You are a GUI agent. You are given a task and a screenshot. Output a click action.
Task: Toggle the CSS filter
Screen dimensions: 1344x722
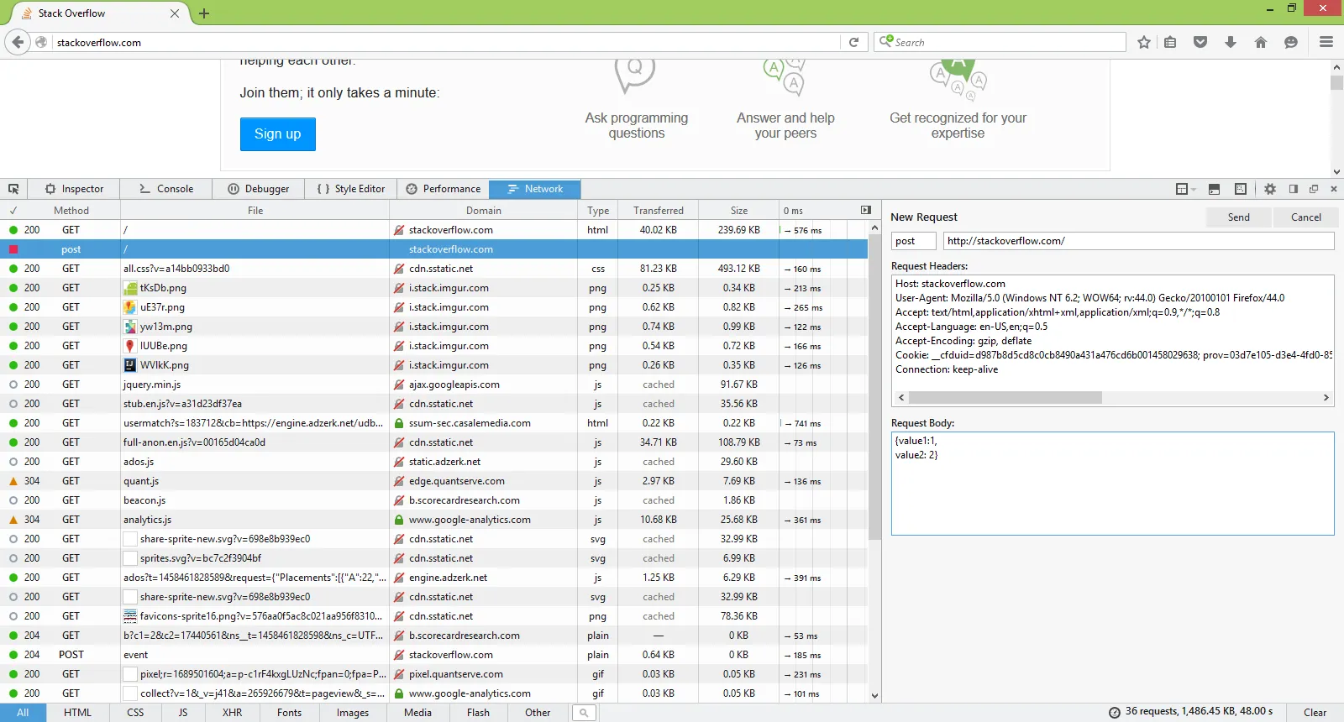click(135, 713)
